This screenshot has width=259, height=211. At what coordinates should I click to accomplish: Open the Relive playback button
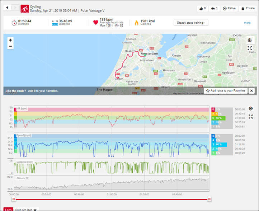click(229, 8)
